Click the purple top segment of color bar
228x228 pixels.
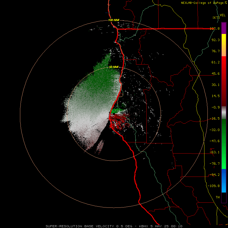[x=224, y=28]
